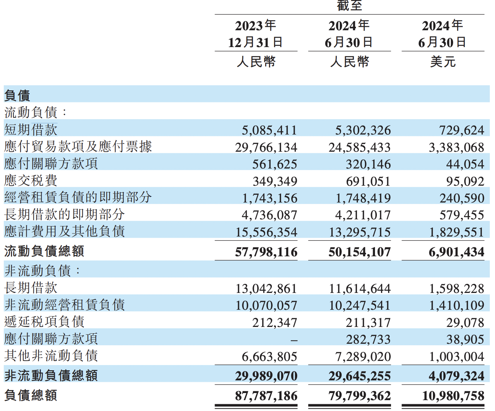Select the 57,798,116 total value

(266, 252)
